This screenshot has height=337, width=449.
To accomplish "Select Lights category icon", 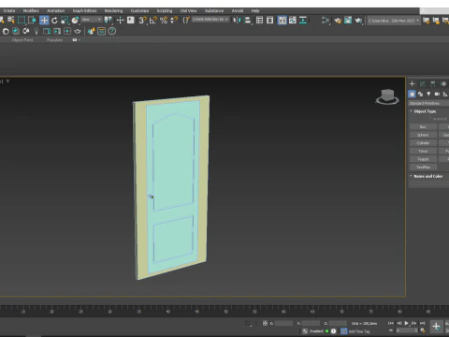I will point(428,94).
